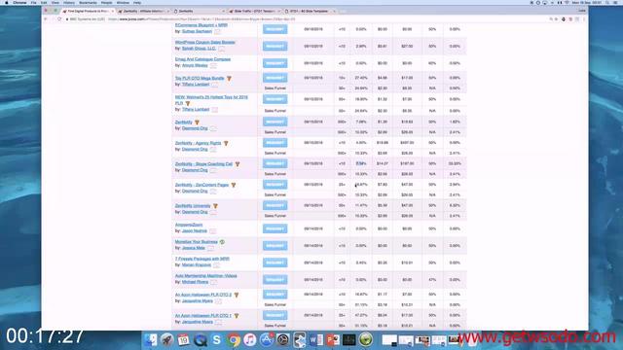Viewport: 623px width, 350px height.
Task: Open vendor link Michael Rivera
Action: coord(195,282)
